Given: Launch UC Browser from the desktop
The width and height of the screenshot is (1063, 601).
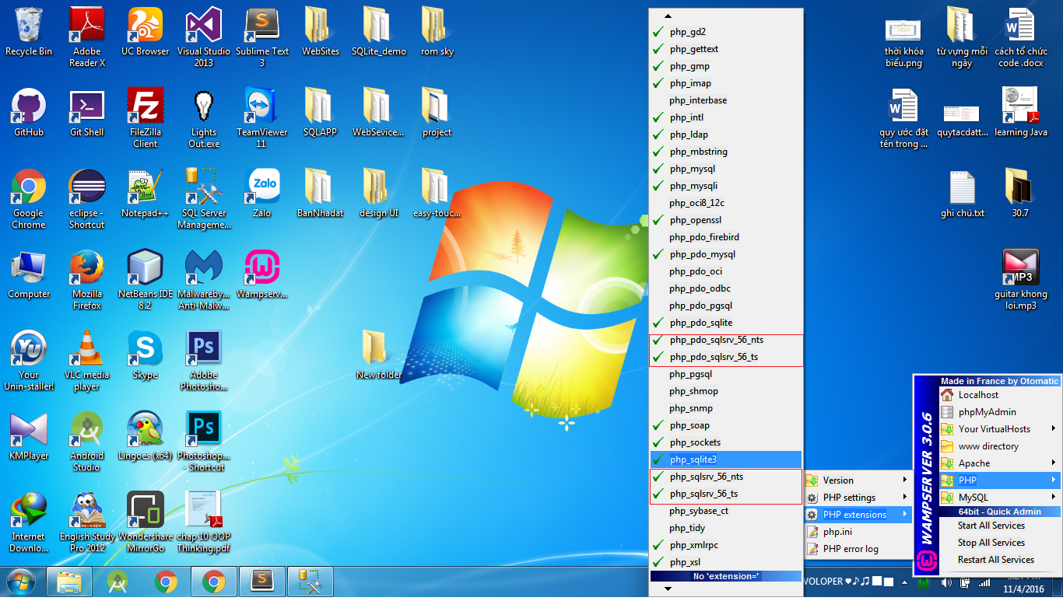Looking at the screenshot, I should 145,32.
